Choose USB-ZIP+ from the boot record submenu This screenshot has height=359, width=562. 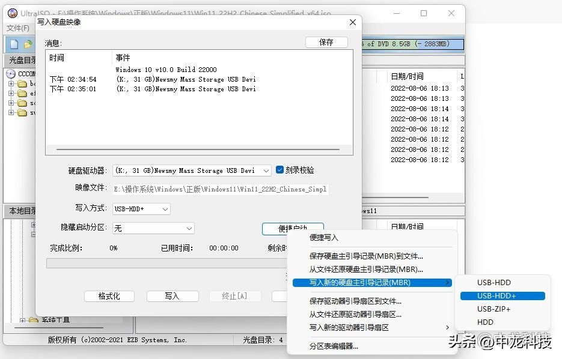[493, 309]
